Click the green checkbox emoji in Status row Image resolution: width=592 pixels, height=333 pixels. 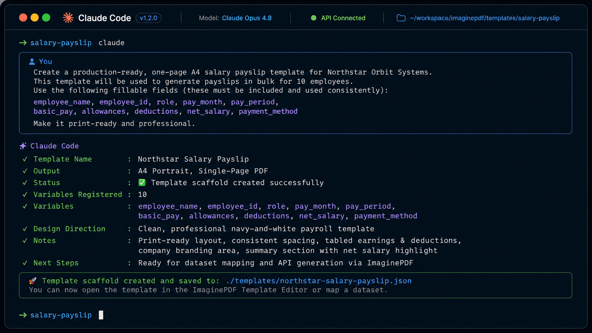[x=142, y=183]
